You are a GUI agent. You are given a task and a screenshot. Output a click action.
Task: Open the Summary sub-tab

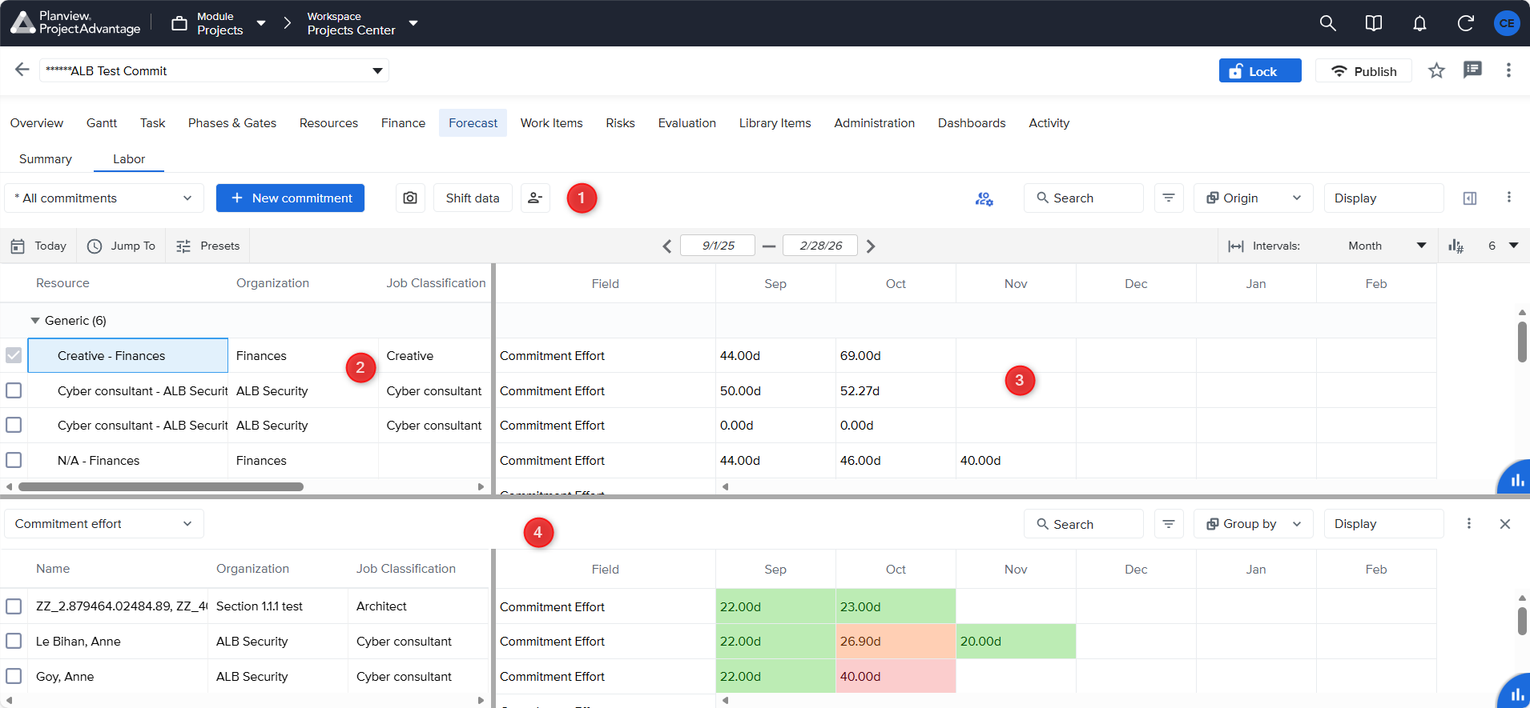pos(46,158)
